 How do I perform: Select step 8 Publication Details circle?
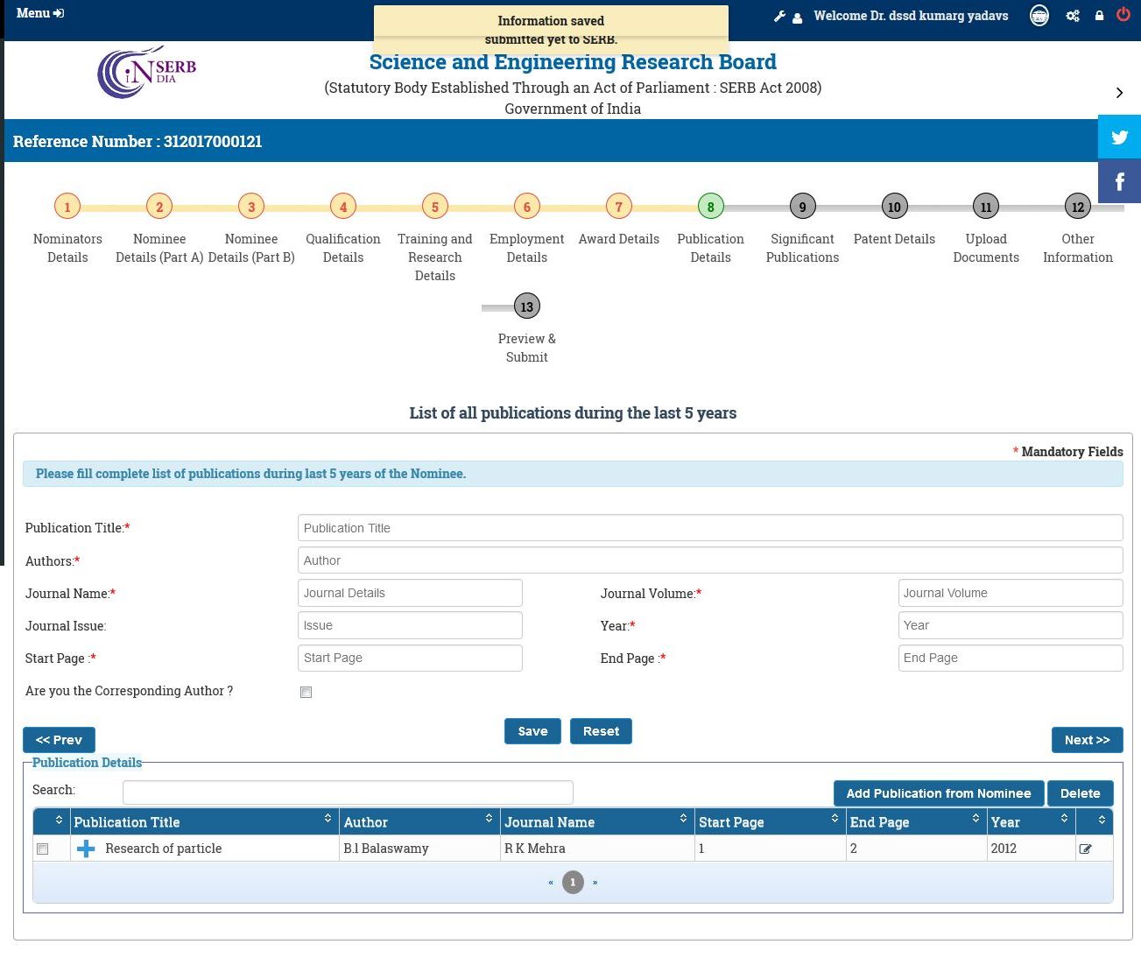click(711, 207)
